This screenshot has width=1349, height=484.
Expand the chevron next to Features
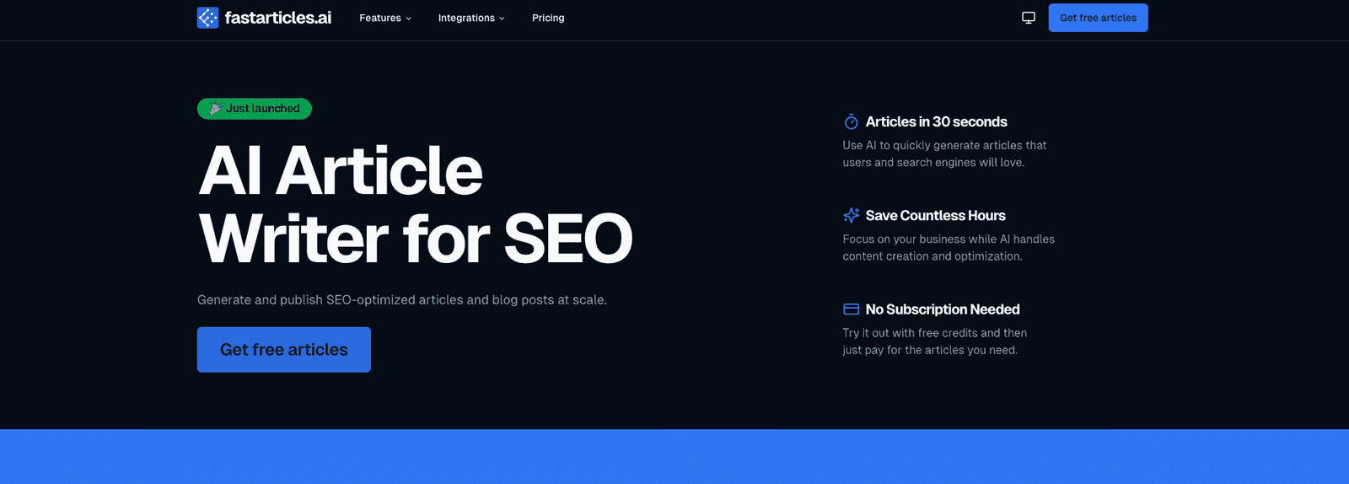(x=409, y=19)
